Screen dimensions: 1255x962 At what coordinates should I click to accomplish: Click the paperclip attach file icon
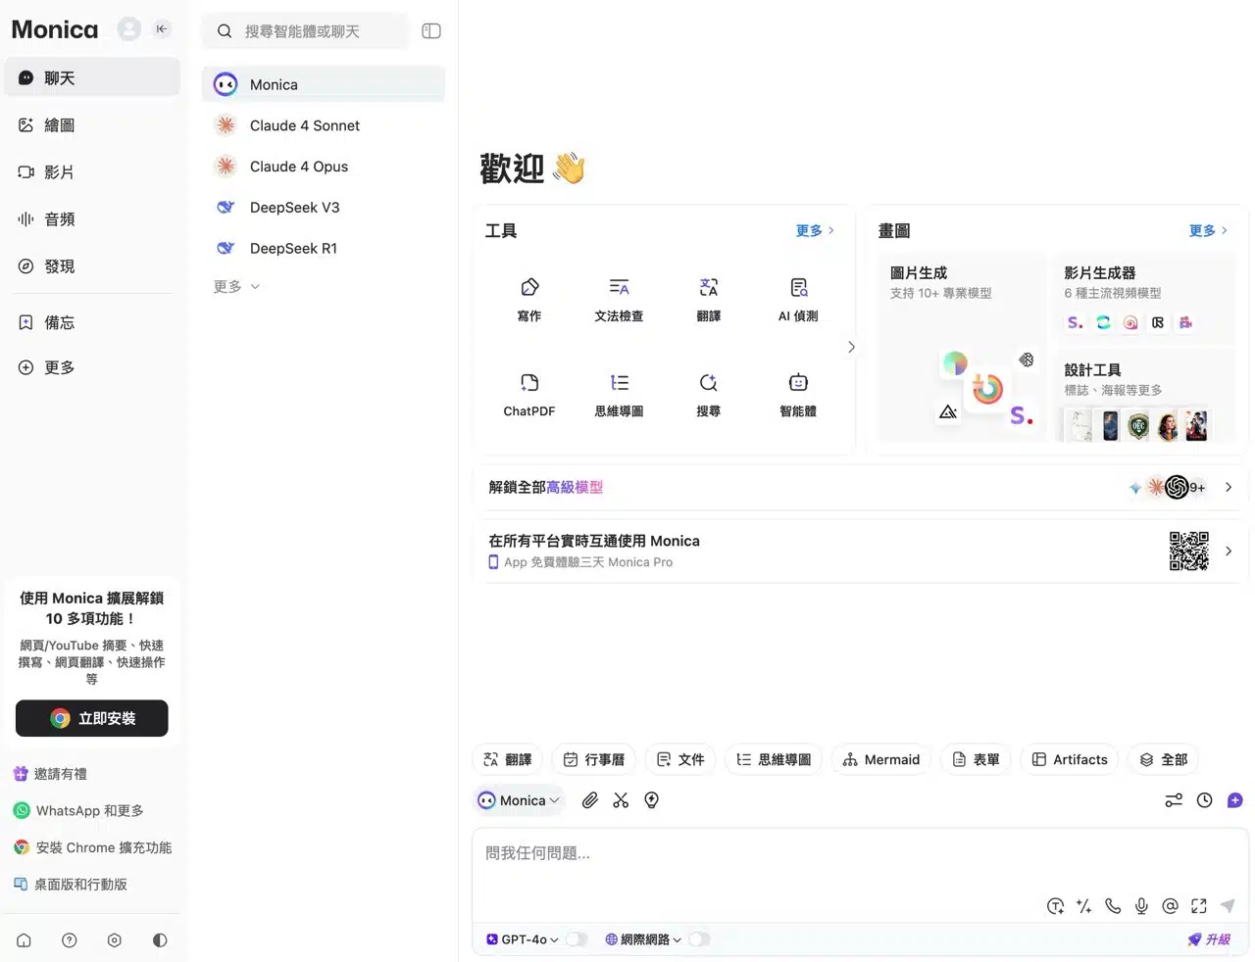589,800
